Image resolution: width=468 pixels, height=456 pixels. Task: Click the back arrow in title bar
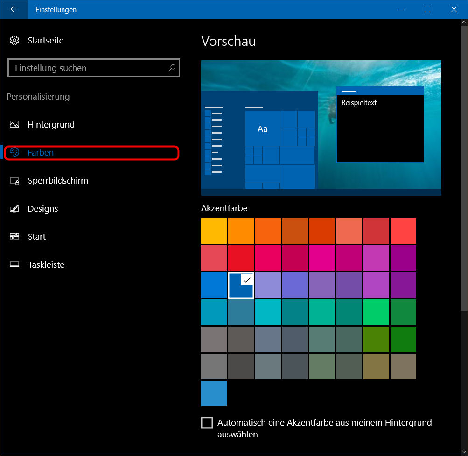(x=14, y=9)
